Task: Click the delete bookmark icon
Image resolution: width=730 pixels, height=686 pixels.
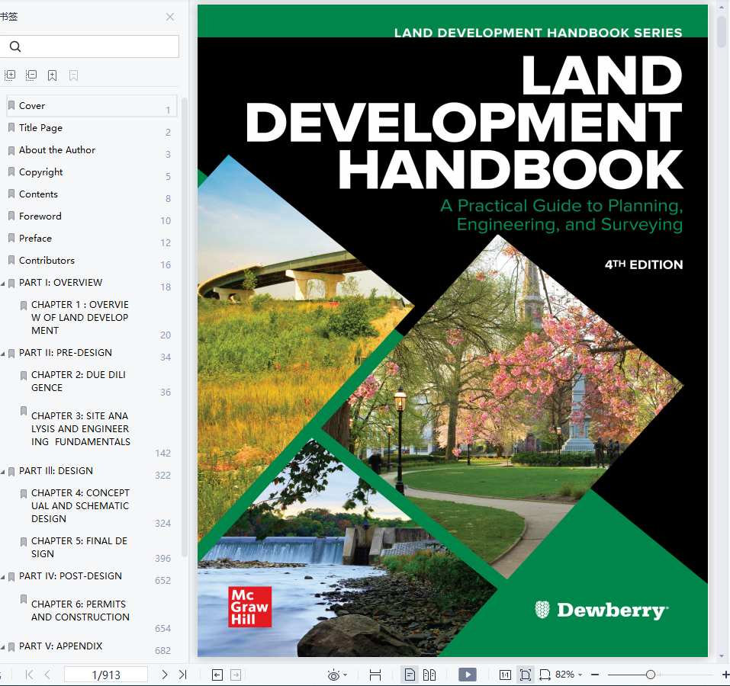Action: (73, 75)
